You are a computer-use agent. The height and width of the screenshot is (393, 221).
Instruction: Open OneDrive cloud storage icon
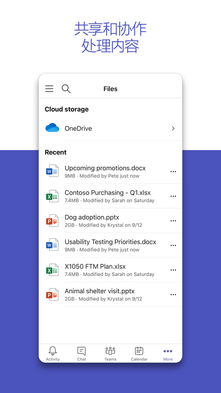tap(52, 128)
